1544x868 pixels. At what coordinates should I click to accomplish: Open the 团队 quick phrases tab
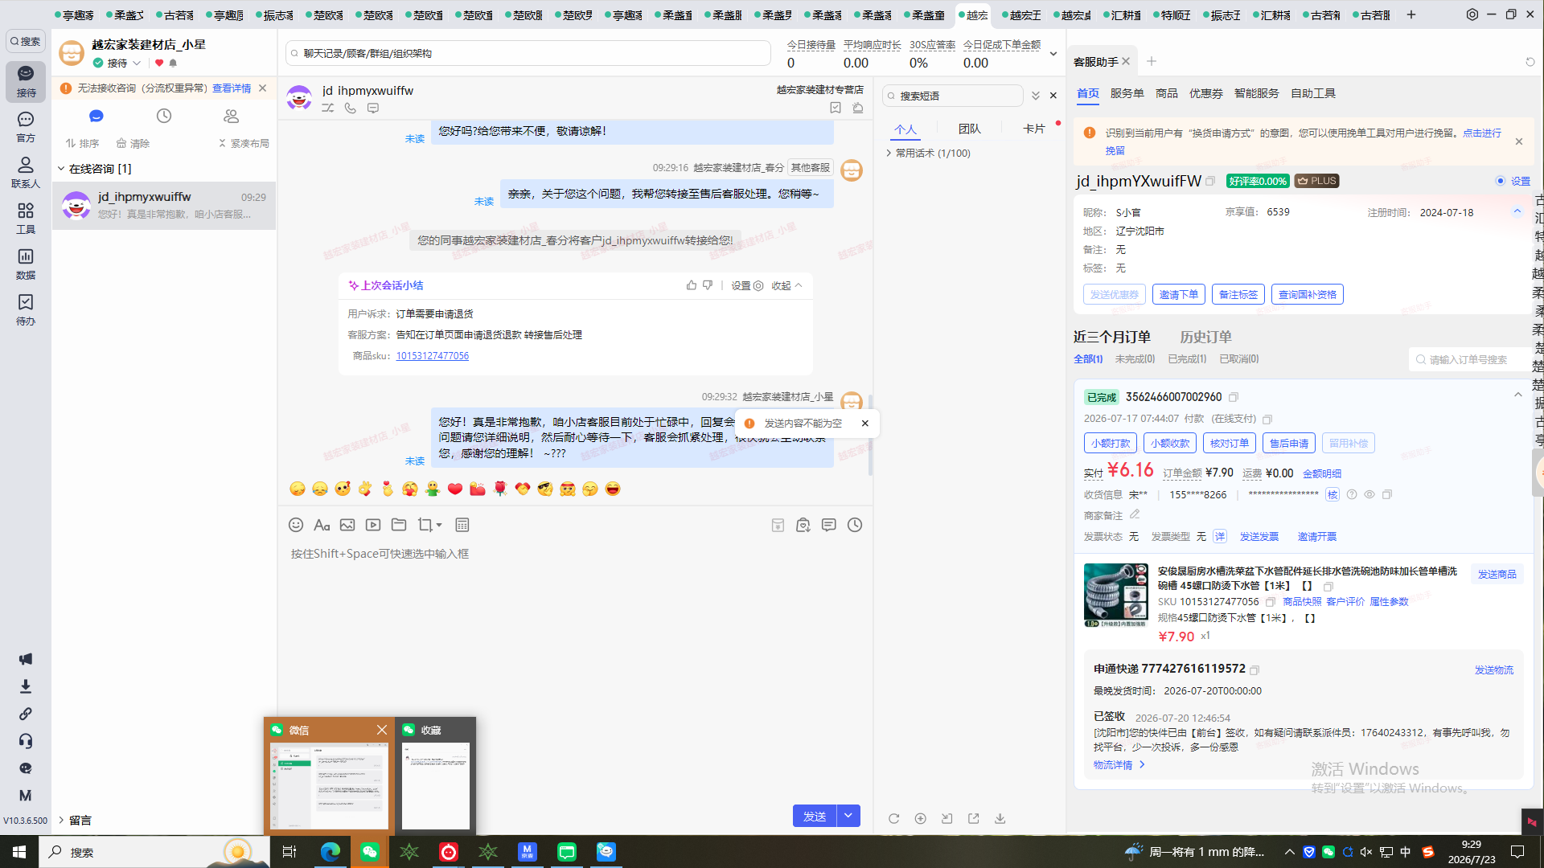click(x=970, y=129)
